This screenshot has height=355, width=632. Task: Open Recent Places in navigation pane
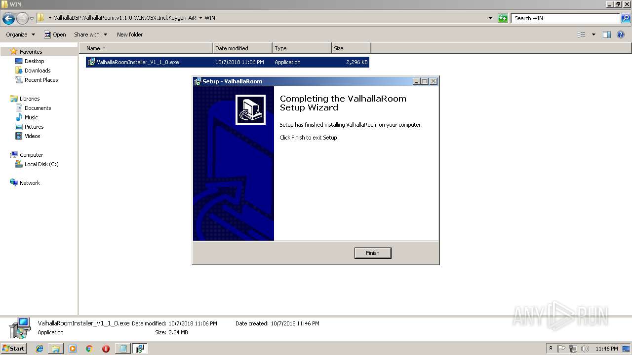click(x=41, y=80)
